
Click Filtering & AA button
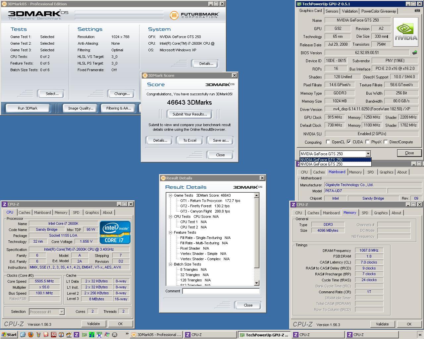[119, 108]
